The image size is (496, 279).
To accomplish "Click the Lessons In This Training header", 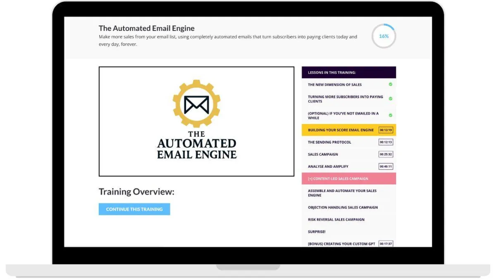I will point(349,72).
